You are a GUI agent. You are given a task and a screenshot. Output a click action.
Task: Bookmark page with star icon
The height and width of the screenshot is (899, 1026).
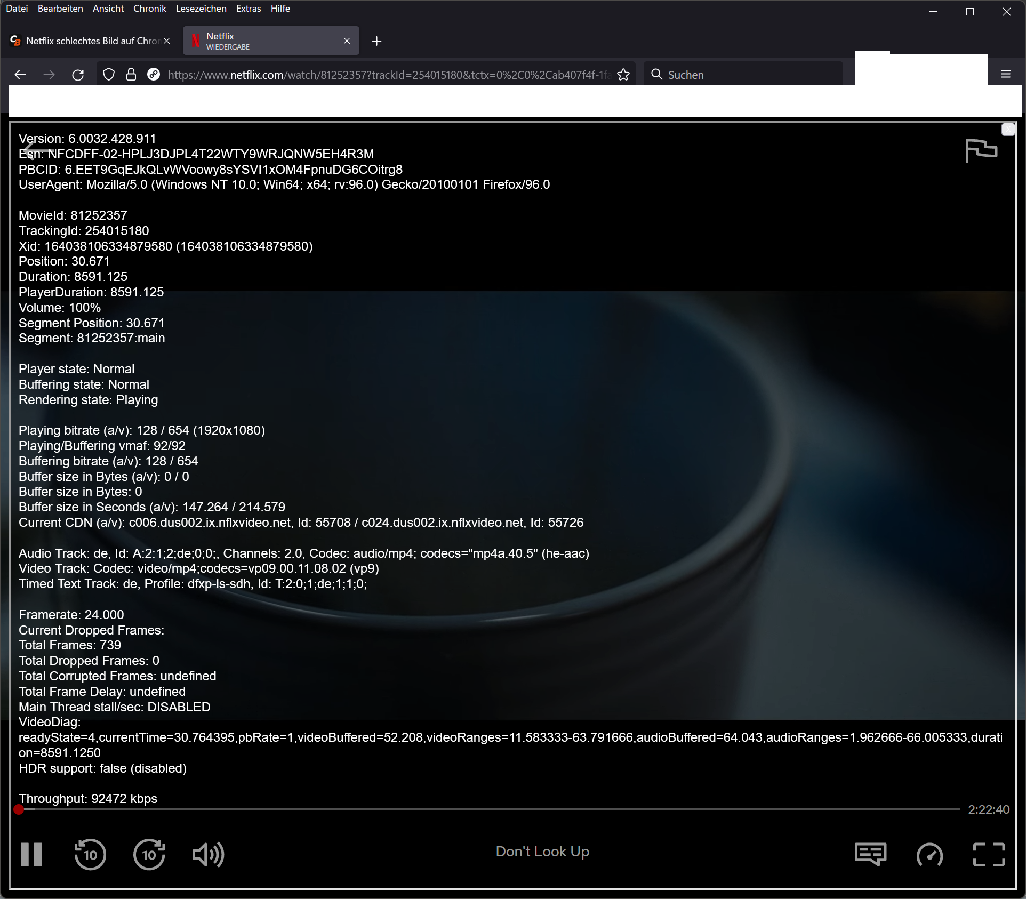coord(623,75)
